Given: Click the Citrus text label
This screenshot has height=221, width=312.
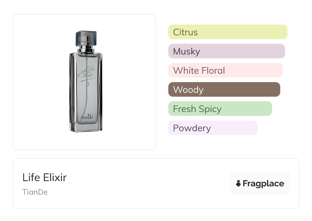Looking at the screenshot, I should [185, 32].
